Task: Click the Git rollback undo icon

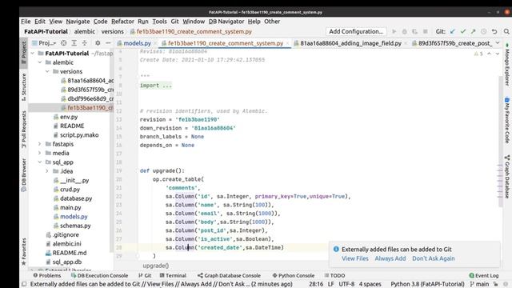Action: [x=494, y=32]
